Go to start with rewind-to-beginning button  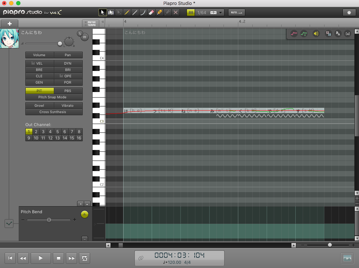pos(10,258)
